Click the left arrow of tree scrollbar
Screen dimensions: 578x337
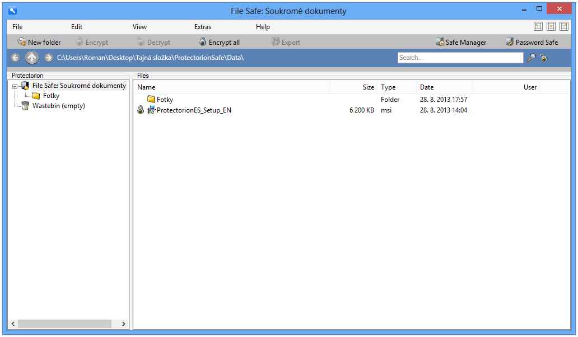[13, 324]
